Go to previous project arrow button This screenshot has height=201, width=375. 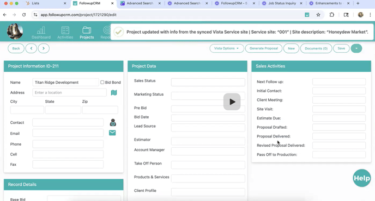(31, 48)
